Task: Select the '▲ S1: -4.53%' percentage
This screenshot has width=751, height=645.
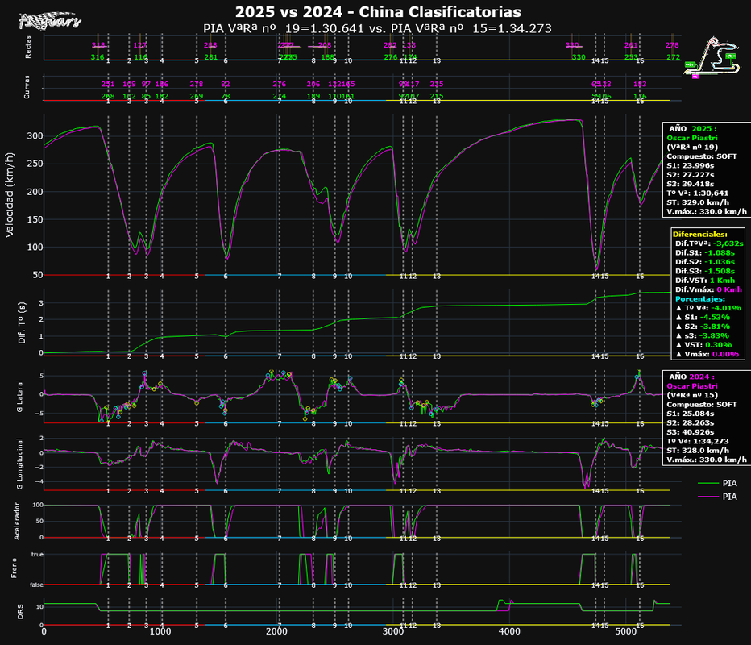Action: (x=703, y=317)
